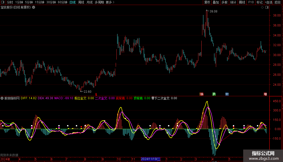Click the 2024年 label on the time axis
Screen dimensions: 283x162
pos(5,159)
